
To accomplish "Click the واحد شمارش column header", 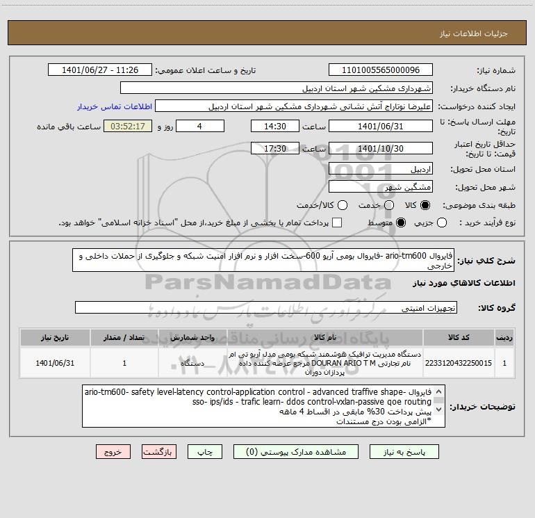I will point(192,337).
